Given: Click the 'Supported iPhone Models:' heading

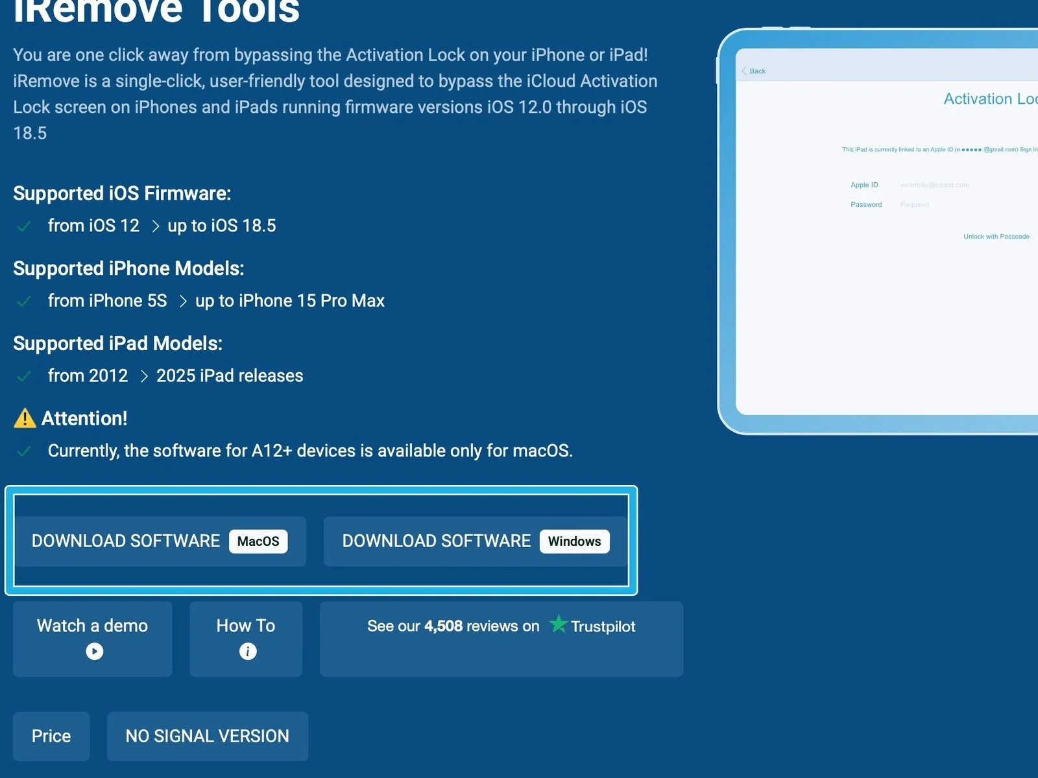Looking at the screenshot, I should (128, 268).
